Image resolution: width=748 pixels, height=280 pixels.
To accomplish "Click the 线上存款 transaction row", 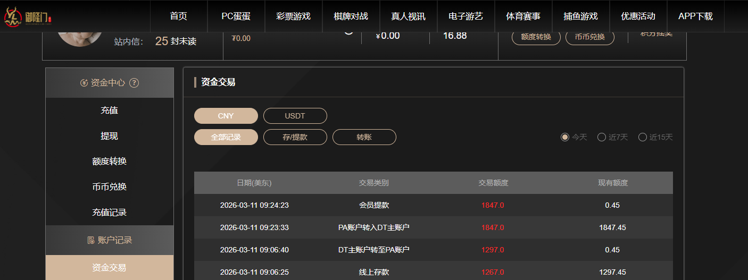I will [x=434, y=270].
